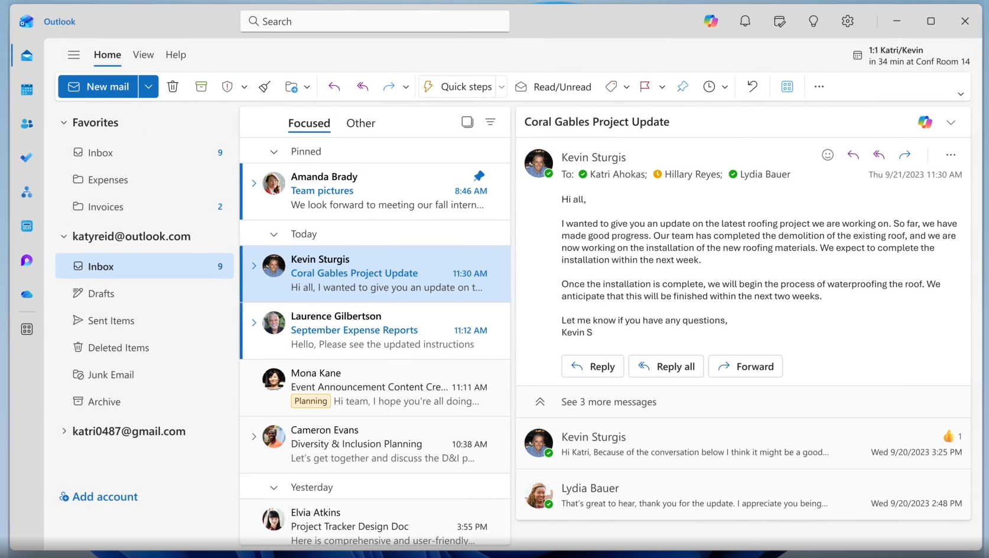Switch to the Other inbox tab
The width and height of the screenshot is (989, 558).
[x=360, y=123]
